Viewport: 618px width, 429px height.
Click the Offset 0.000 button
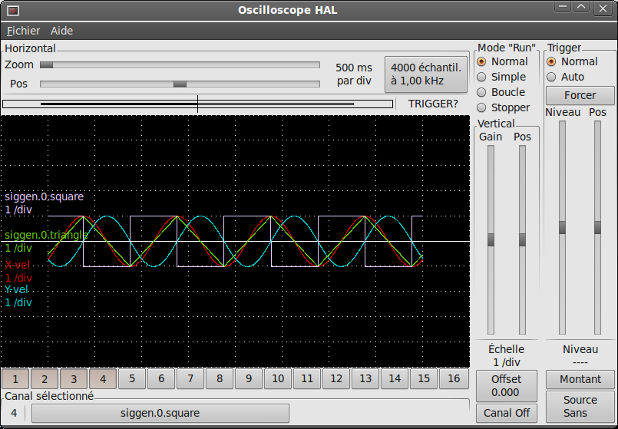[506, 386]
